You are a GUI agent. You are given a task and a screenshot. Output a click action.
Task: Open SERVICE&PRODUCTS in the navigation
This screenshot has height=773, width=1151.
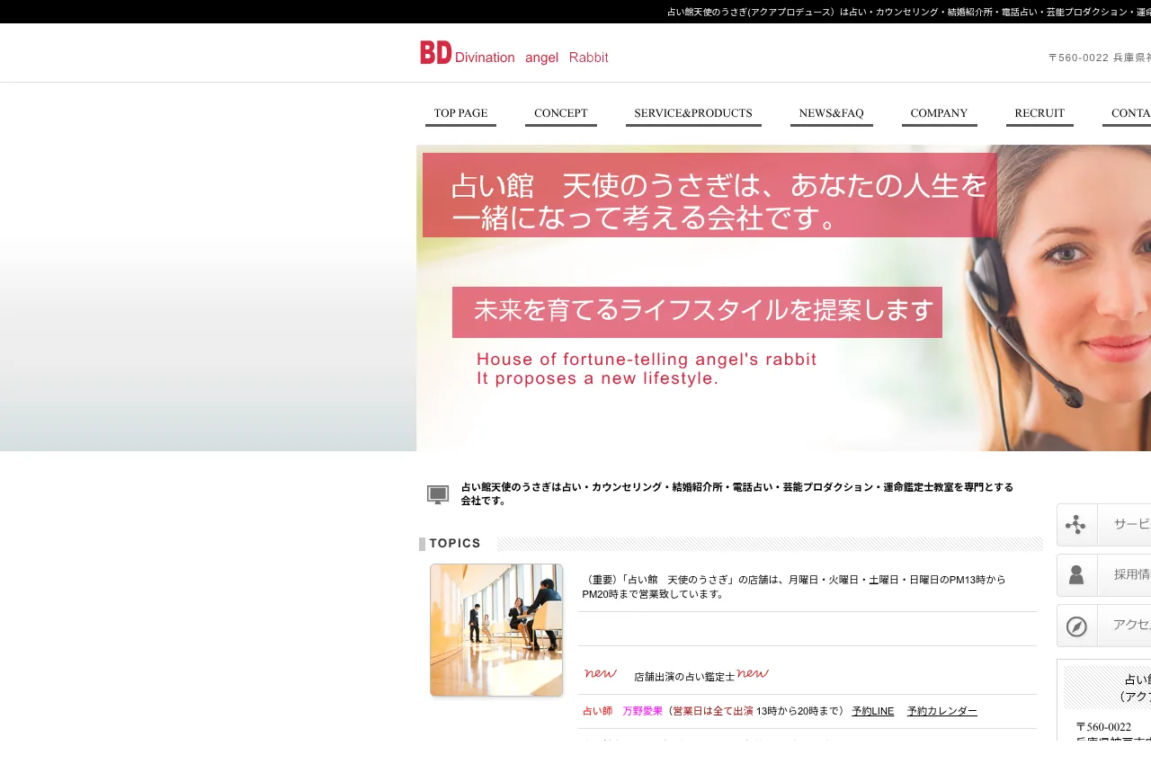pyautogui.click(x=693, y=113)
